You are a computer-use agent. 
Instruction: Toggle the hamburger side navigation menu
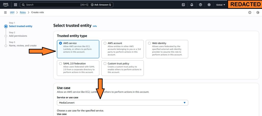coord(5,13)
